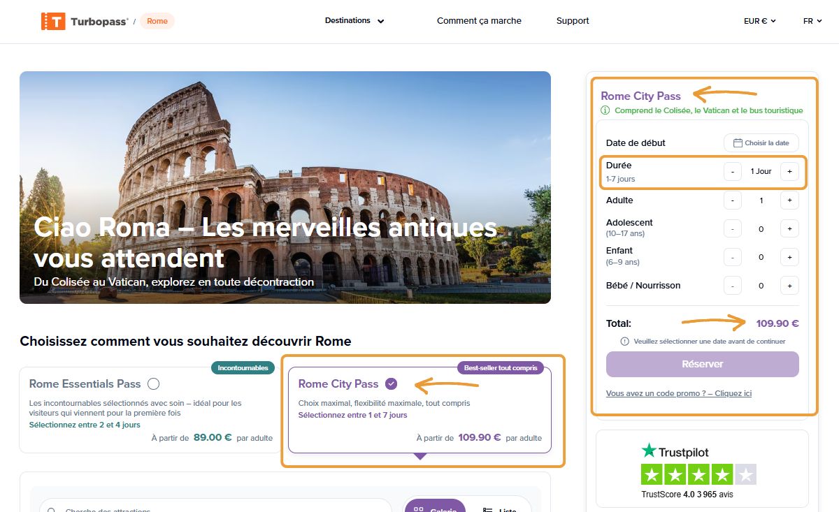Increase Durée using the plus stepper
Viewport: 839px width, 512px height.
pos(789,170)
